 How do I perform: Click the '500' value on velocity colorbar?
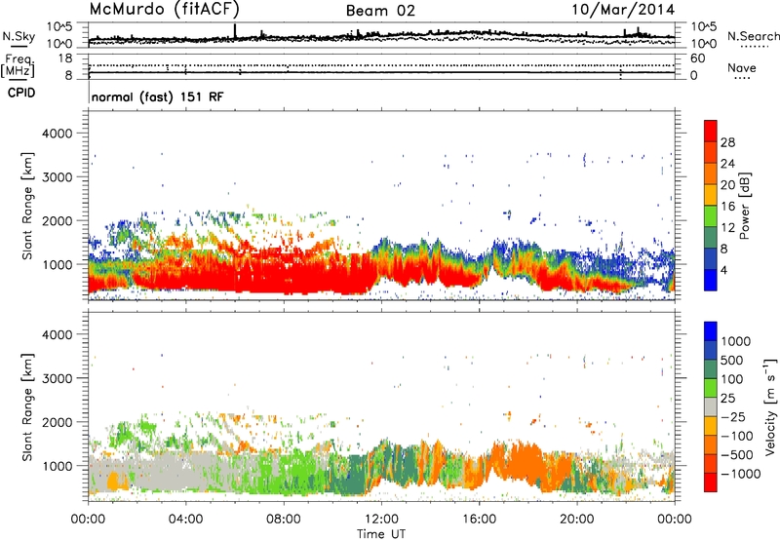(x=734, y=361)
